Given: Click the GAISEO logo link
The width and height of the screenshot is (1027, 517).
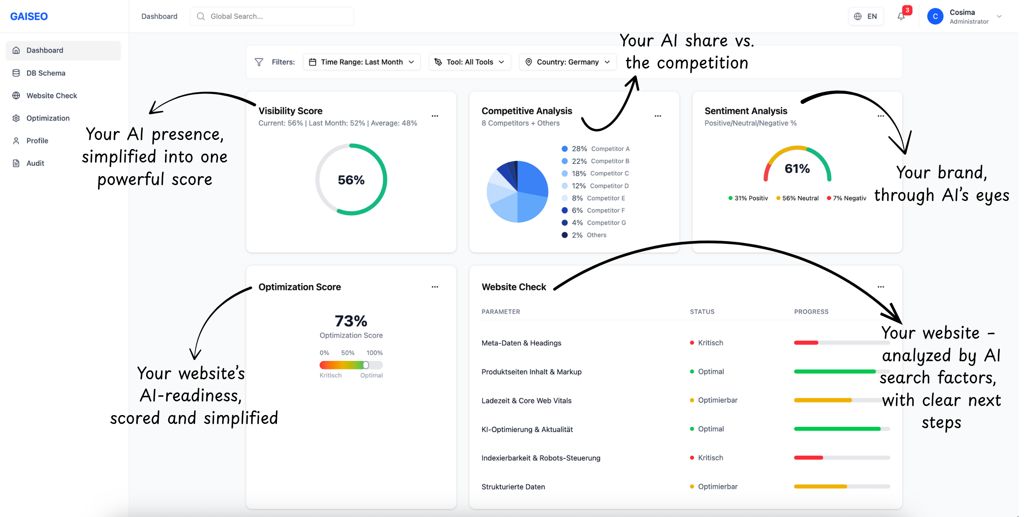Looking at the screenshot, I should coord(29,16).
